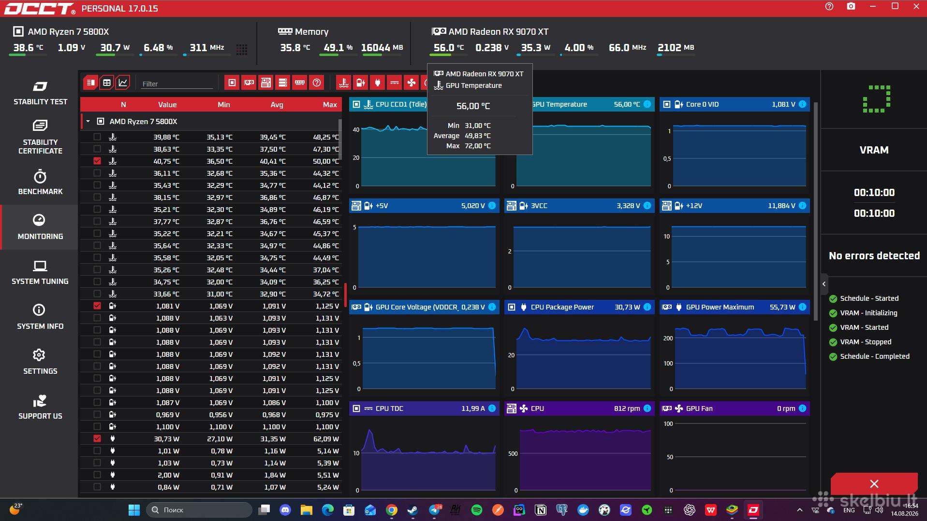
Task: Take a screenshot with the camera icon
Action: (851, 7)
